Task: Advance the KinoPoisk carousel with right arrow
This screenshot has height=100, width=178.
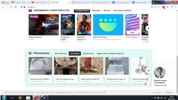Action: pos(148,28)
